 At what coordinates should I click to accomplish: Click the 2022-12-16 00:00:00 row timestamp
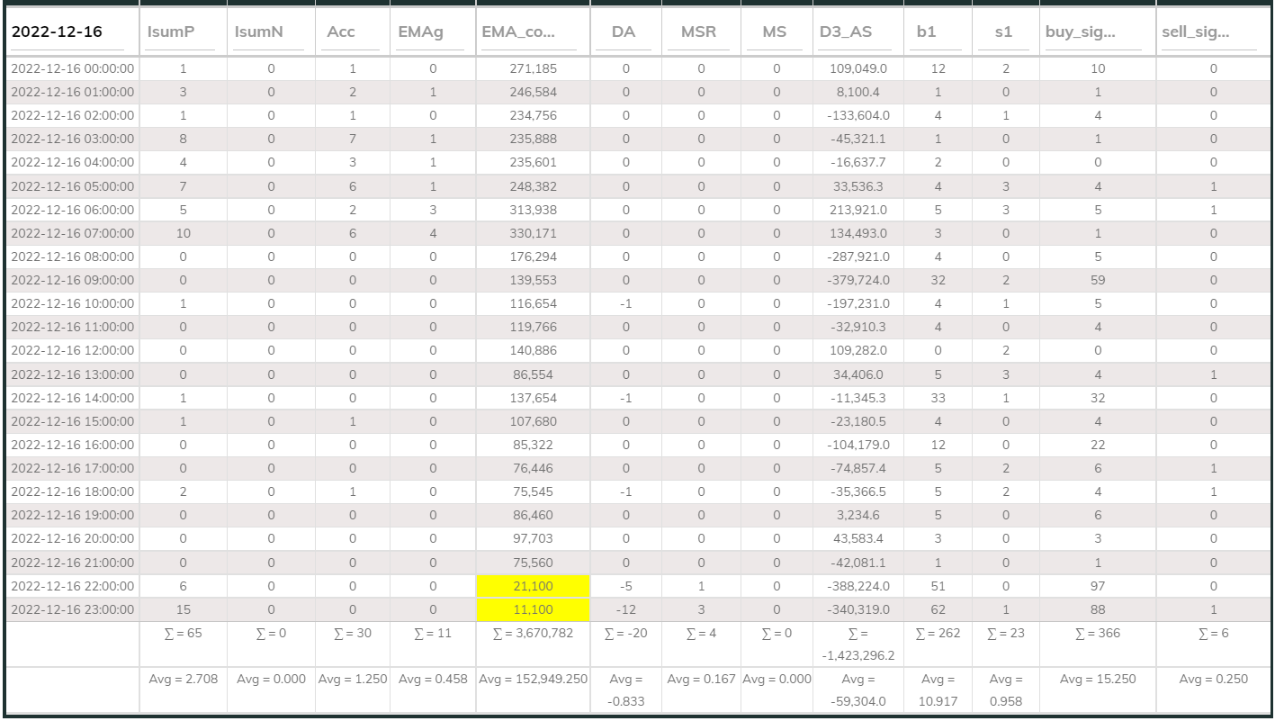[72, 68]
